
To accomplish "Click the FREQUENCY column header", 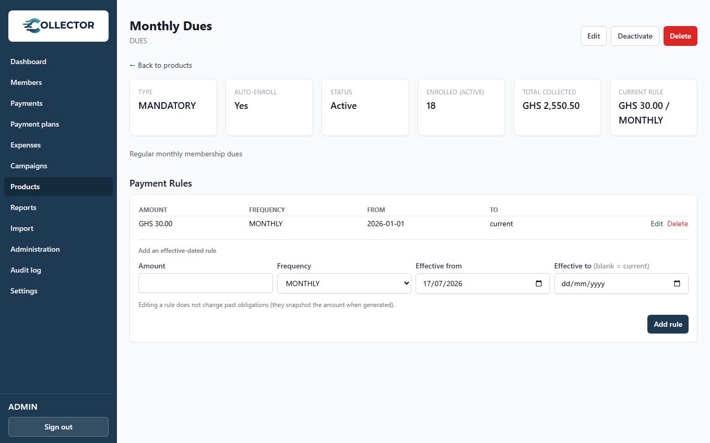I will coord(267,210).
